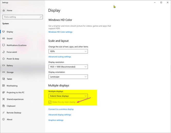Open the Tablet settings page
Screen dimensions: 171x133
[9, 79]
